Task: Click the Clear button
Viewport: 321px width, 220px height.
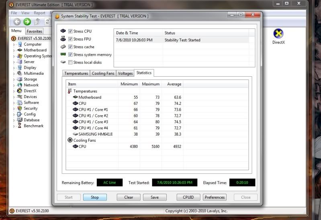Action: 129,197
